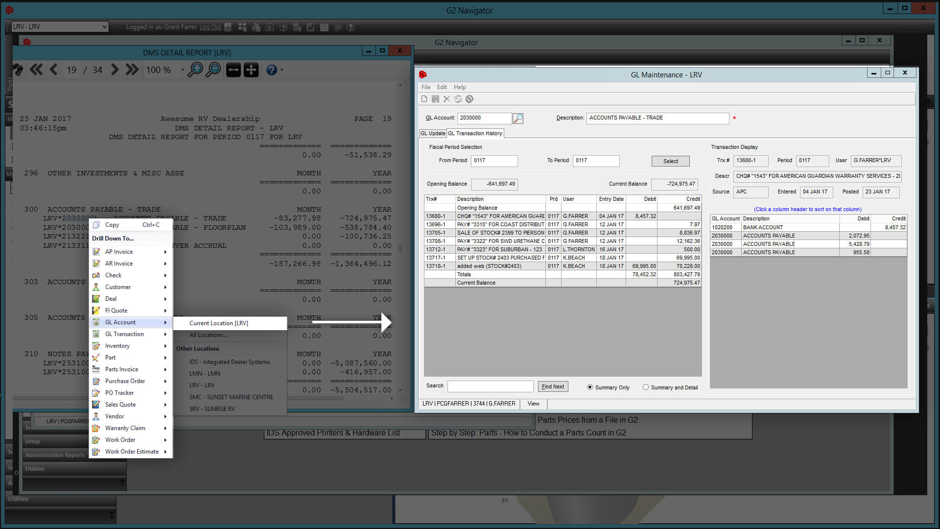Click the calendar grid icon in Navigator toolbar

324,27
